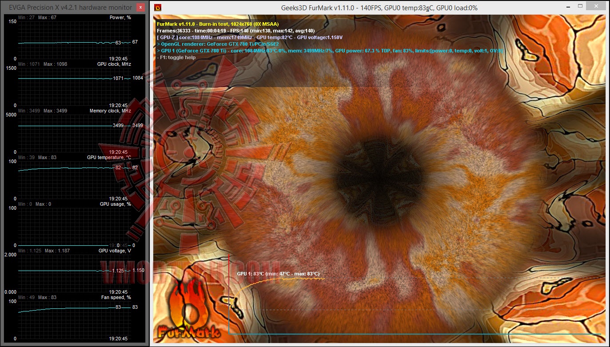Click the "[ GPU-Z ] core:1084MHz" info line
Image resolution: width=610 pixels, height=347 pixels.
(250, 37)
